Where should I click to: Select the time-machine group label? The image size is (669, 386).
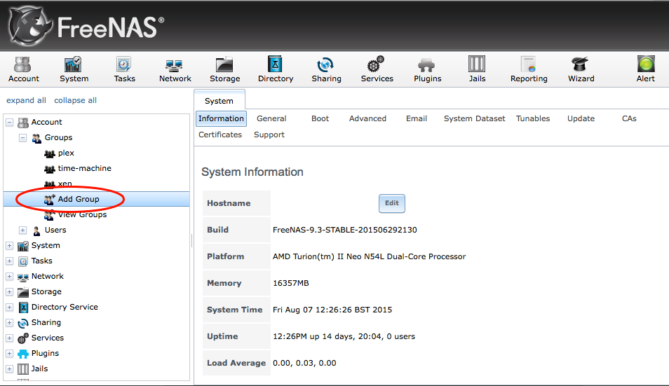84,168
